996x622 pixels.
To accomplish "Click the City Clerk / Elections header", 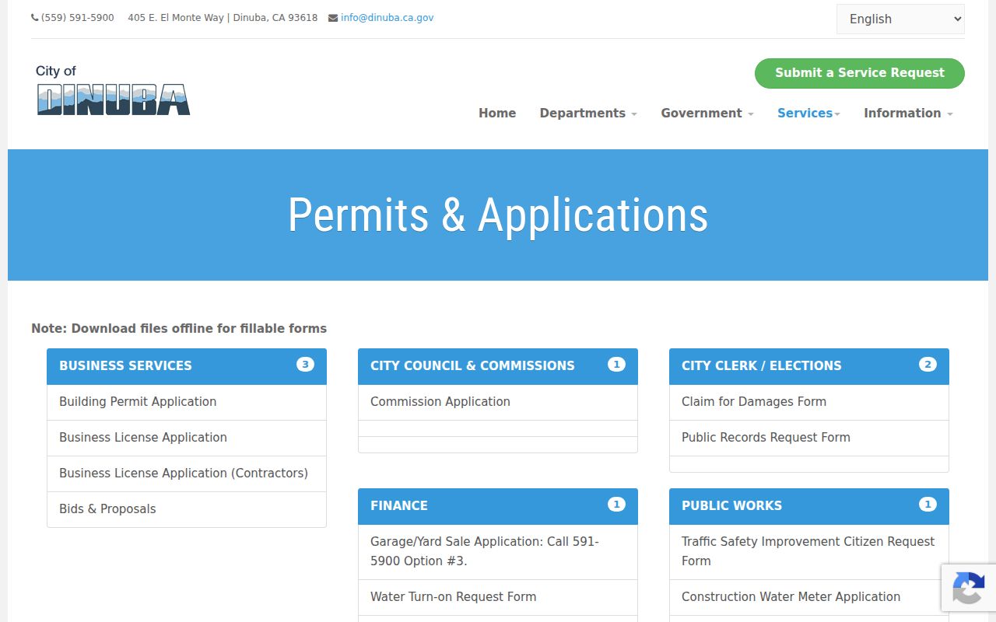I will pyautogui.click(x=809, y=366).
